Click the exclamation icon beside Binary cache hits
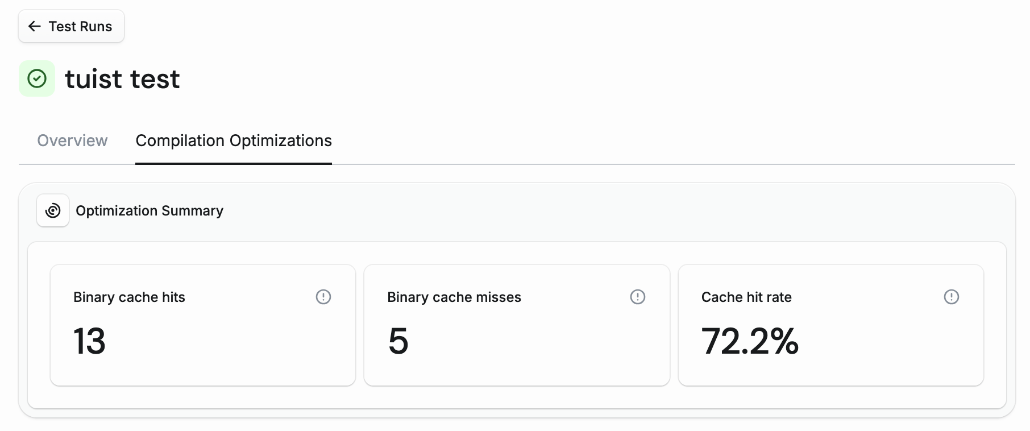The height and width of the screenshot is (431, 1030). 323,297
